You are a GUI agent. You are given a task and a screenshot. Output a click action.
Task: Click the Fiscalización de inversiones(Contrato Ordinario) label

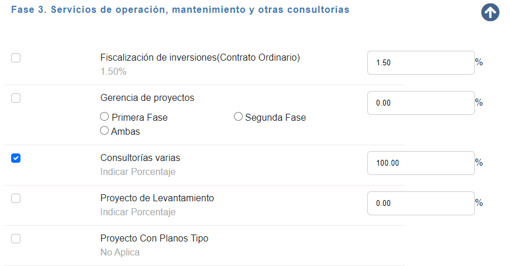[200, 57]
